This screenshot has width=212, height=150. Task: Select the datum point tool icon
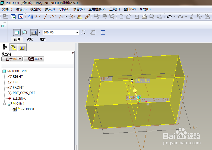(x=61, y=17)
